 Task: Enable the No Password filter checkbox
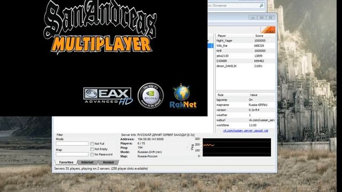coord(92,154)
